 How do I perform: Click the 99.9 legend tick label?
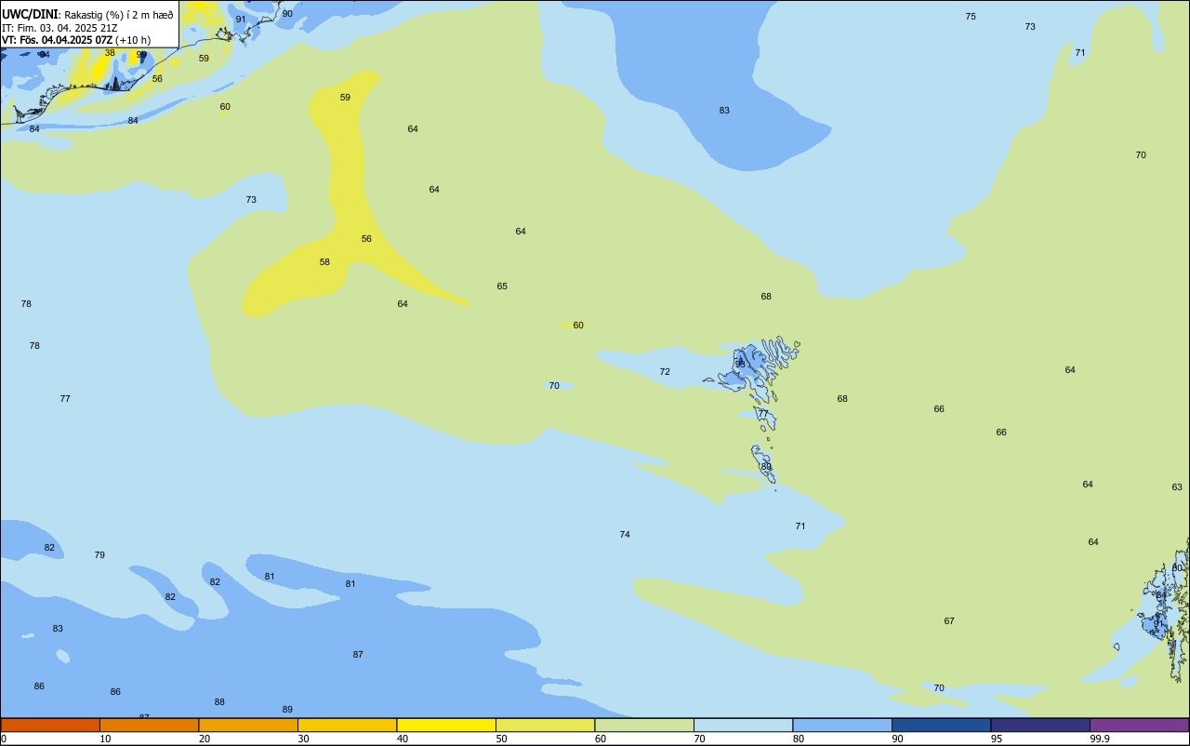(x=1100, y=739)
